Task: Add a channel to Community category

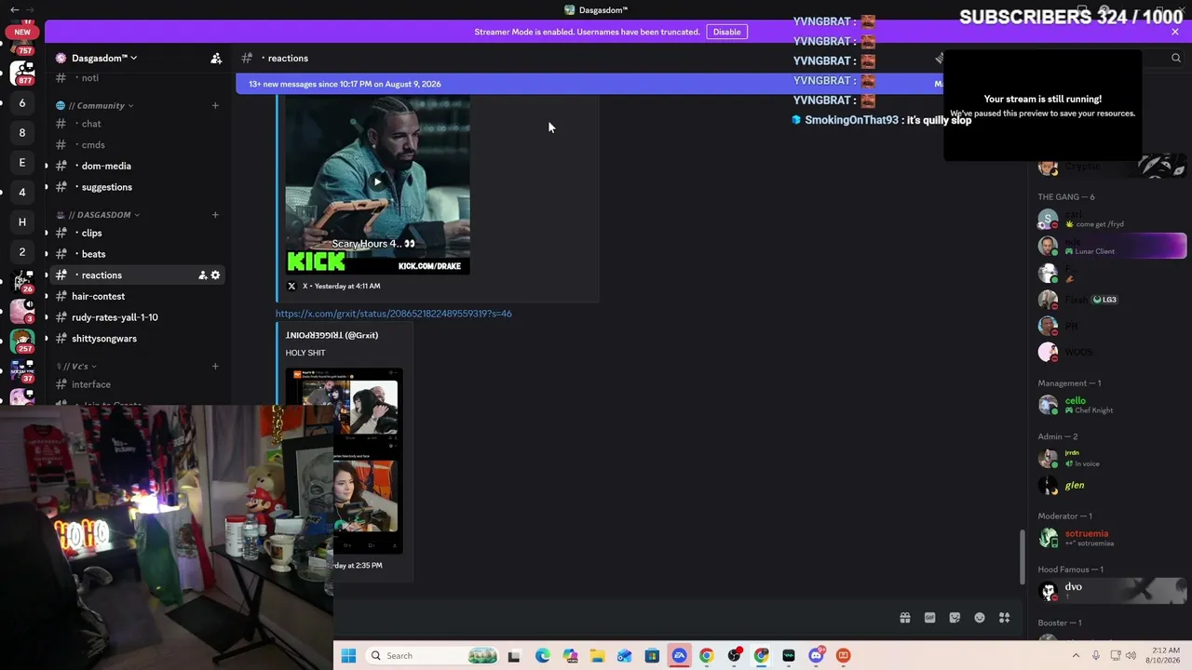Action: [x=215, y=106]
